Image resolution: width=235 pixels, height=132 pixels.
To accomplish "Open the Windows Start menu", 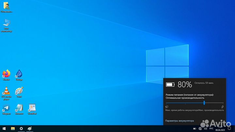I will pyautogui.click(x=4, y=128).
